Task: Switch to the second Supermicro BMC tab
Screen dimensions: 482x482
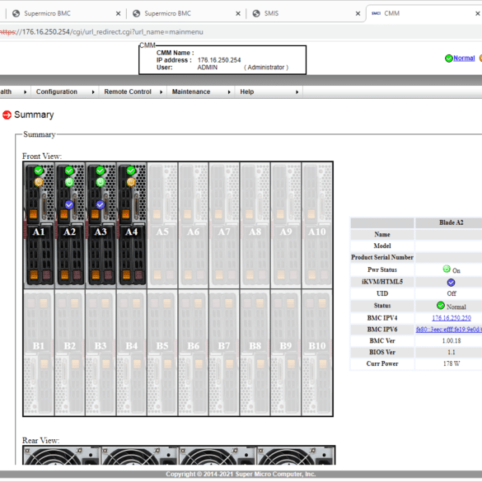Action: pos(186,13)
